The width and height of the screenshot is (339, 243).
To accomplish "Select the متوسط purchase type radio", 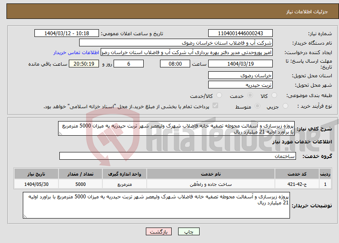I will pos(257,106).
